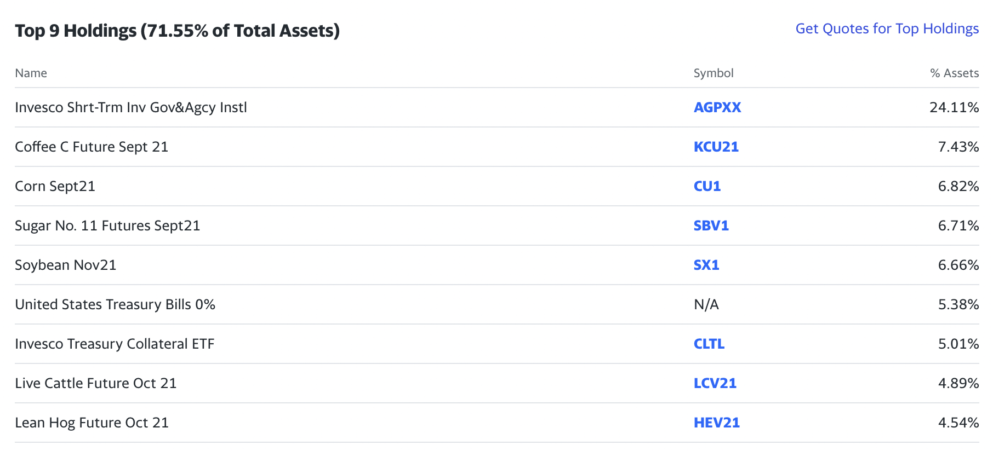Click the 6.66% assets value
The height and width of the screenshot is (451, 993).
coord(958,265)
